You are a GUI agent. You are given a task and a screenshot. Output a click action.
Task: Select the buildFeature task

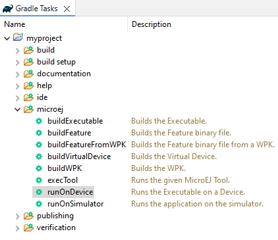tap(69, 133)
